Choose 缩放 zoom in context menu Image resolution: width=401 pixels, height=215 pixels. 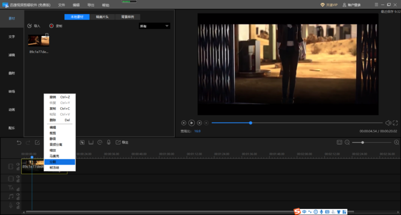pos(59,150)
